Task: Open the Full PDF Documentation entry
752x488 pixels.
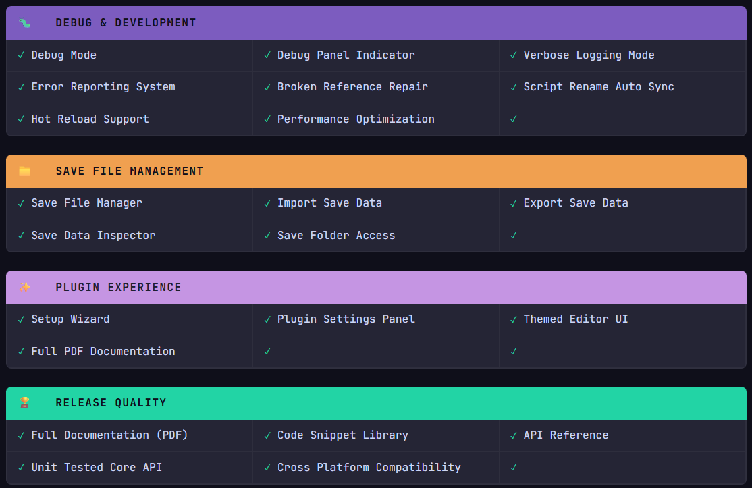Action: pyautogui.click(x=103, y=352)
